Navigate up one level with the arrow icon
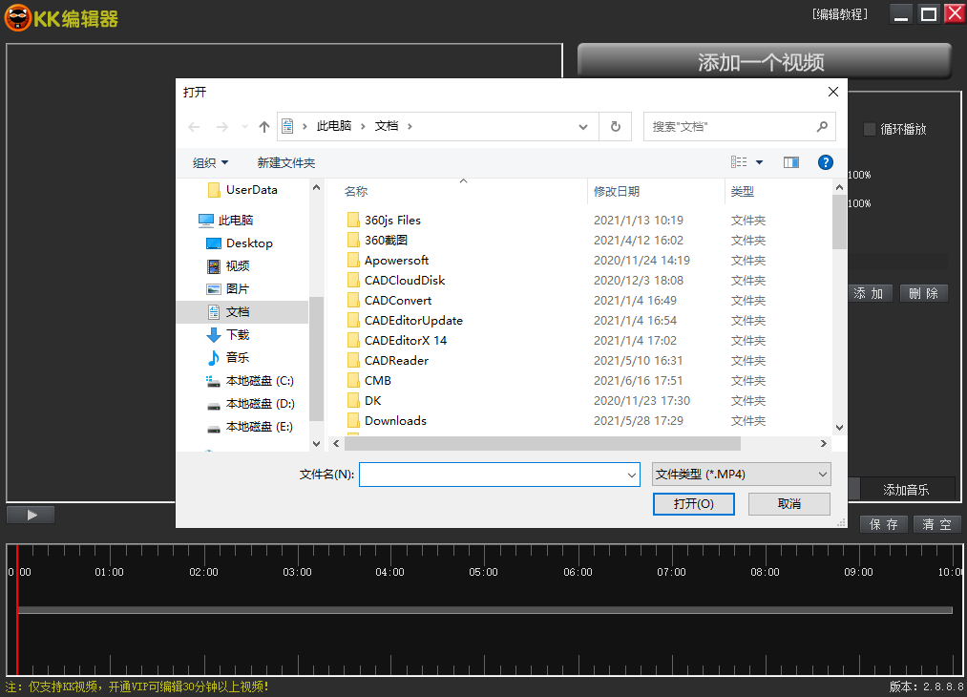967x697 pixels. coord(263,125)
